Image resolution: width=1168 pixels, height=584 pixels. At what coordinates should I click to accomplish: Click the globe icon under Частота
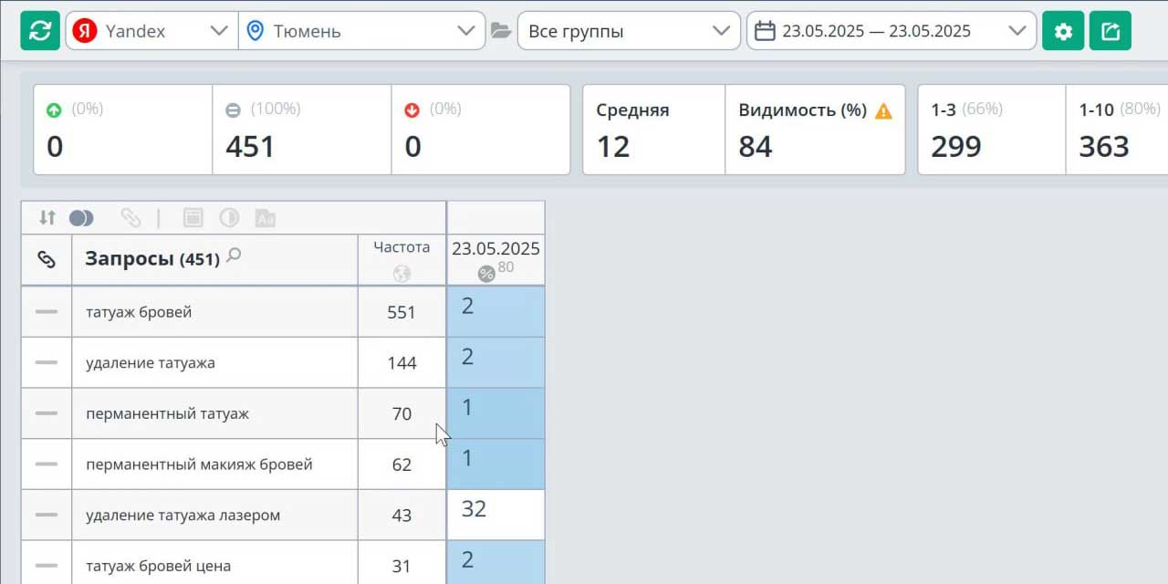coord(401,273)
